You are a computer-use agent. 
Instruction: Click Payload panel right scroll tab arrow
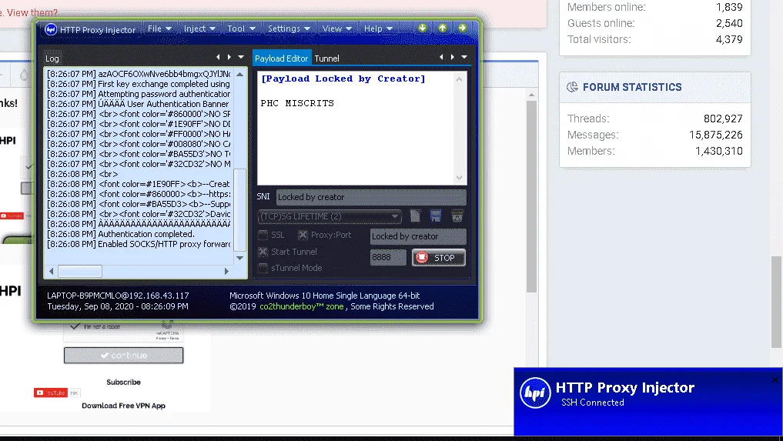pyautogui.click(x=453, y=58)
